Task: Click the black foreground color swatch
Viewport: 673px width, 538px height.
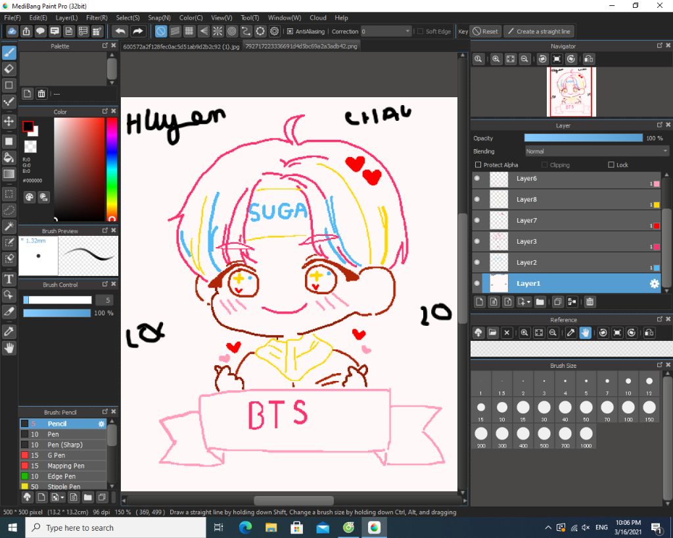Action: [28, 127]
